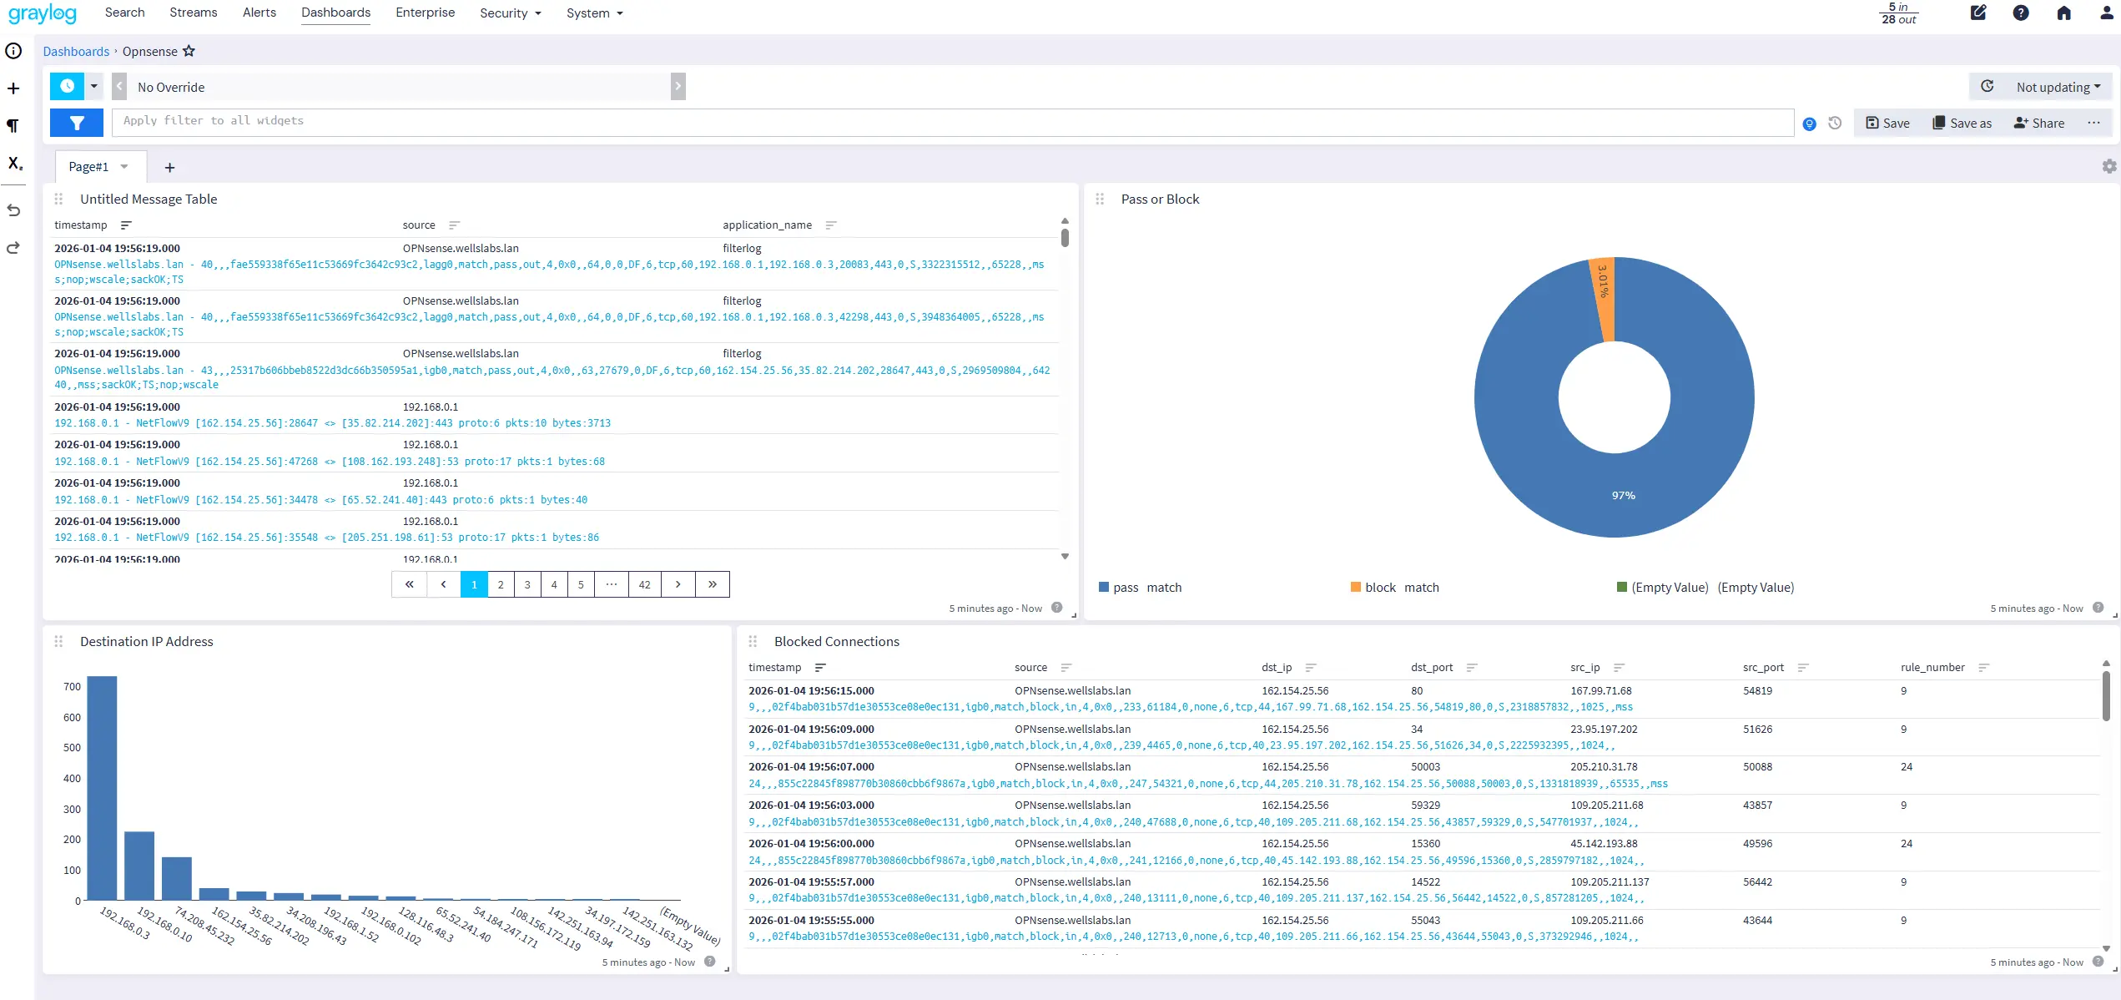Sort message table by timestamp icon

(126, 225)
